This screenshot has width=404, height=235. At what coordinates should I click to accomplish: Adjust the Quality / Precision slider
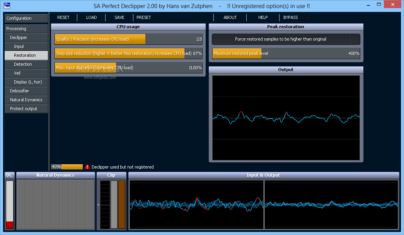128,39
